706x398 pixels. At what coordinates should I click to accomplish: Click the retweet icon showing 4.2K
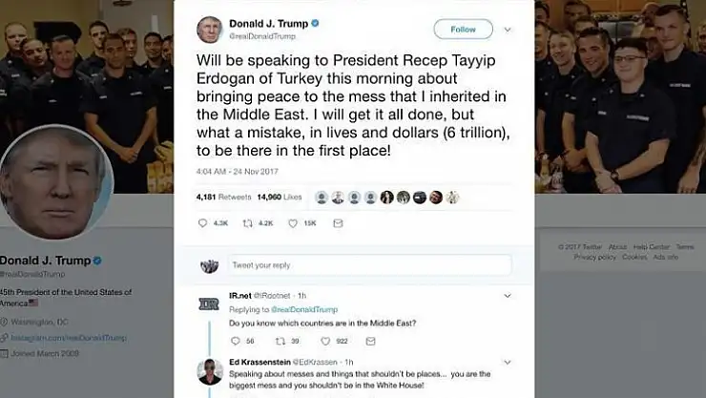pos(248,223)
